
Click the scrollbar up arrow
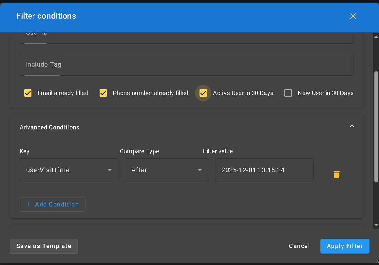[x=376, y=36]
